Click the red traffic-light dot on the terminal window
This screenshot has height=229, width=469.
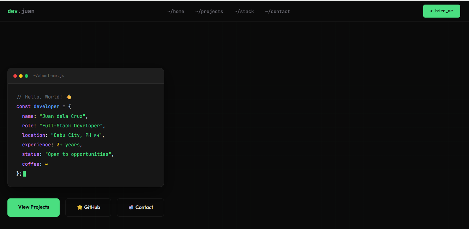pyautogui.click(x=15, y=76)
